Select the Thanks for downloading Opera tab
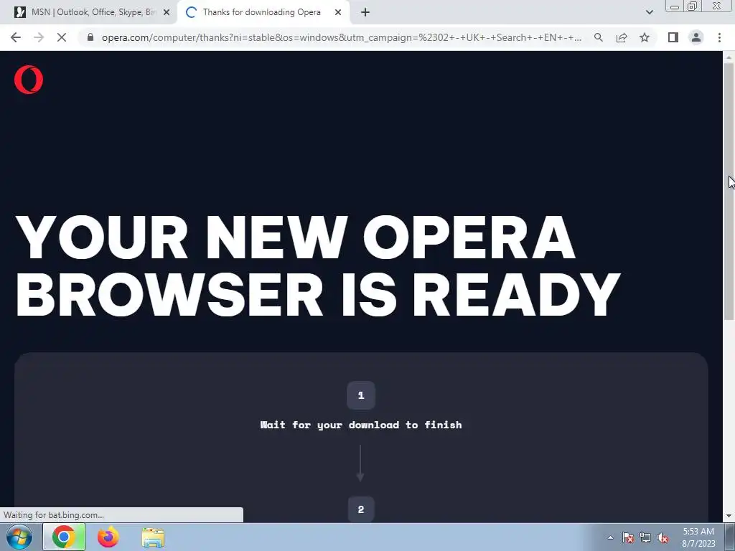 263,12
